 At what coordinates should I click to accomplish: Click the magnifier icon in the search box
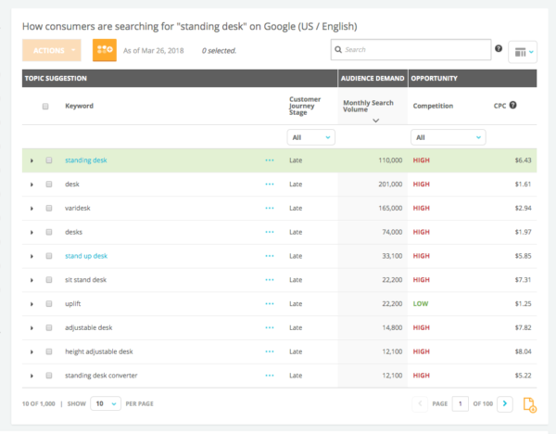click(x=338, y=50)
